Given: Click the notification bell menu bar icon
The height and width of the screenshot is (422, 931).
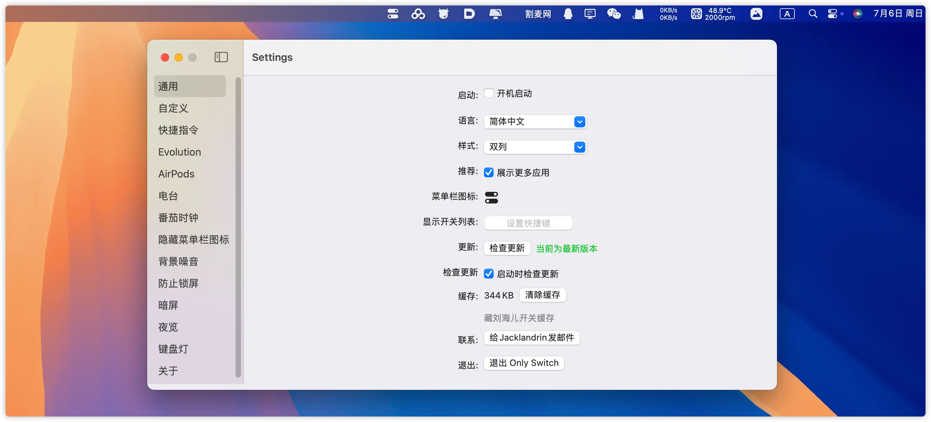Looking at the screenshot, I should pos(568,14).
